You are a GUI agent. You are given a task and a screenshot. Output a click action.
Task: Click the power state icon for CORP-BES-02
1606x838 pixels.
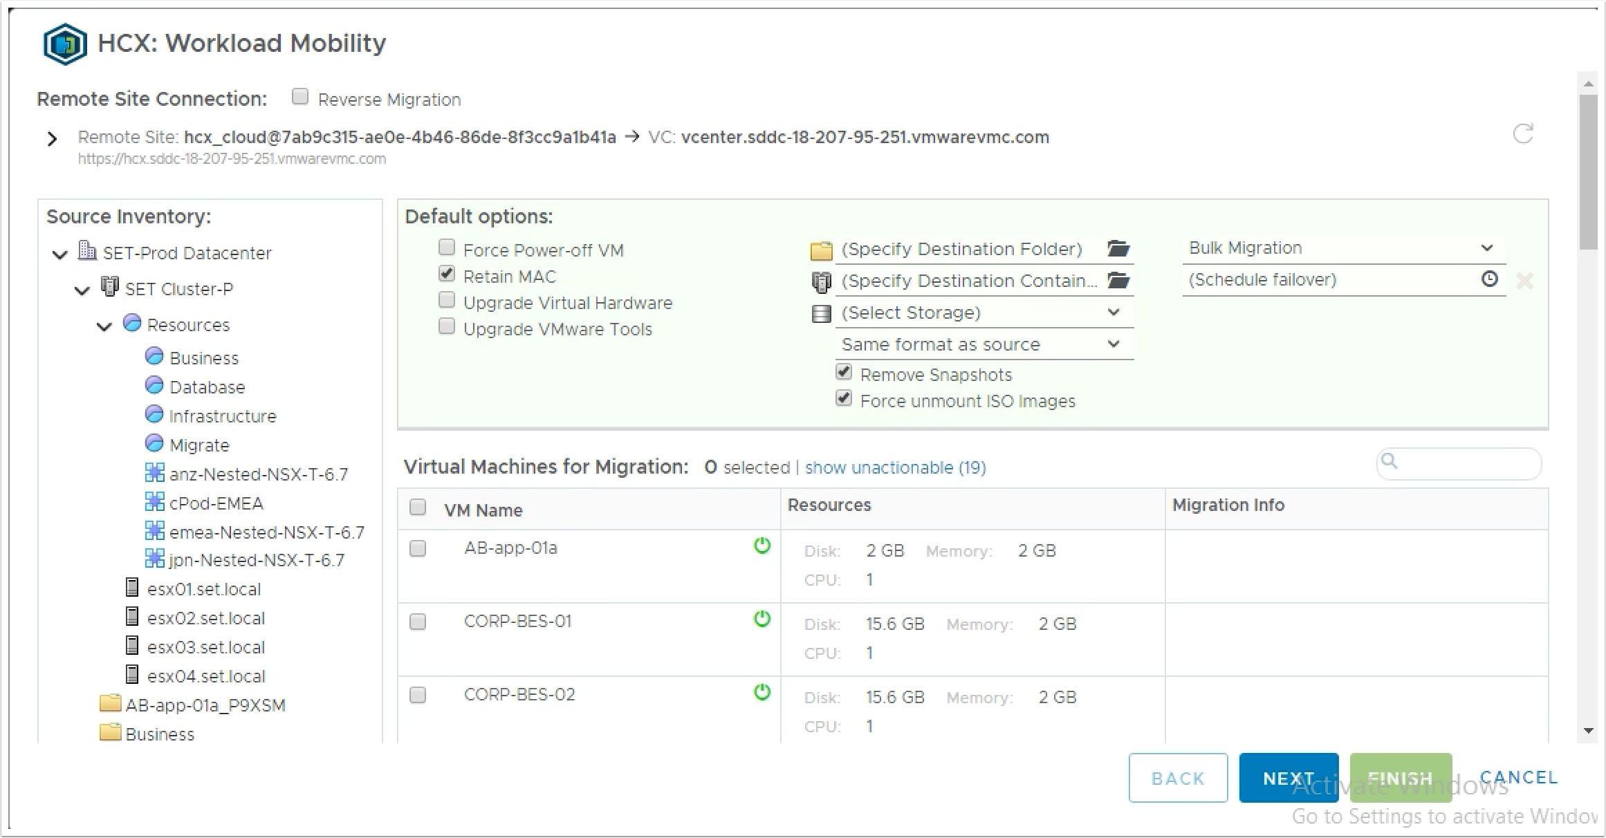762,692
